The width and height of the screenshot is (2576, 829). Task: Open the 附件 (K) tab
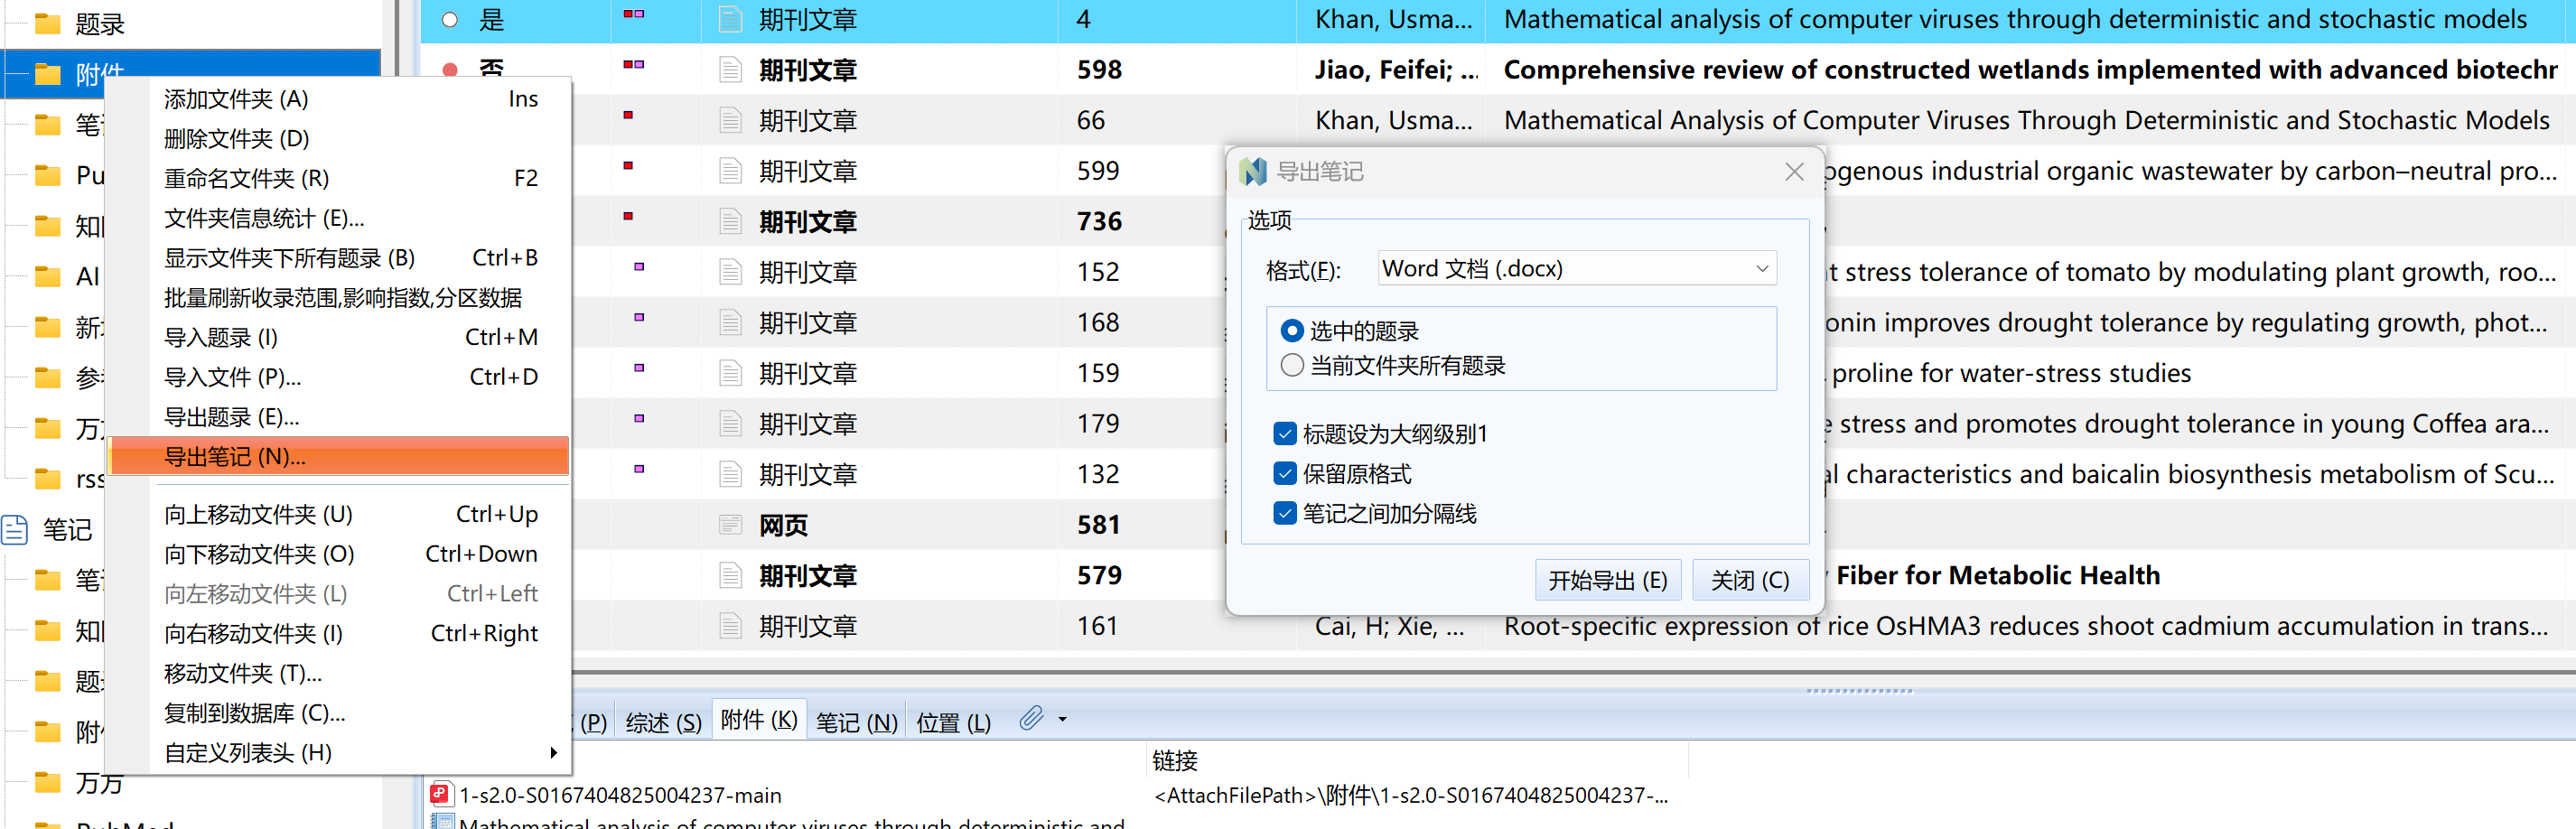(x=759, y=720)
